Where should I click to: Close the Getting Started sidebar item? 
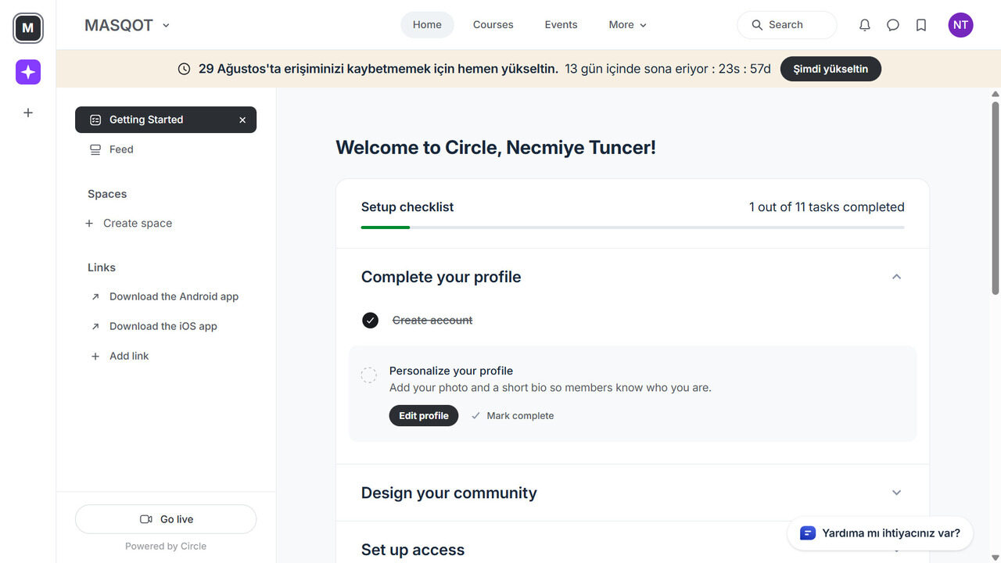point(242,120)
